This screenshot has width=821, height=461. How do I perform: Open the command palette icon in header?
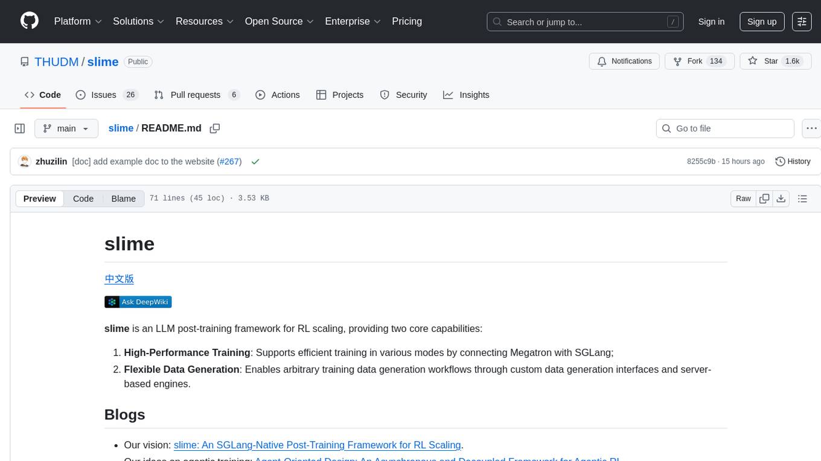click(x=802, y=21)
